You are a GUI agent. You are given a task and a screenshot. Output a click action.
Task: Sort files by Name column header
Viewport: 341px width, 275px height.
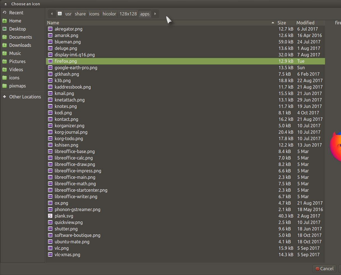tap(53, 23)
